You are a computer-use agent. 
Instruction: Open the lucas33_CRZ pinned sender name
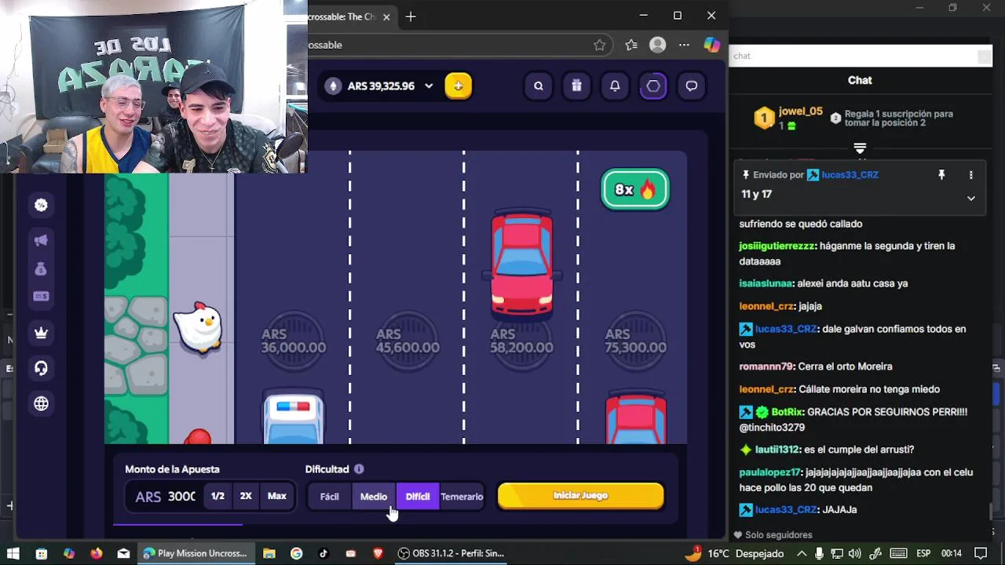pos(850,175)
